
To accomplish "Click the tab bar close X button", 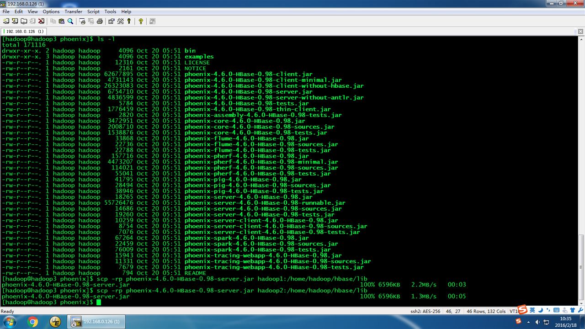I will (580, 31).
